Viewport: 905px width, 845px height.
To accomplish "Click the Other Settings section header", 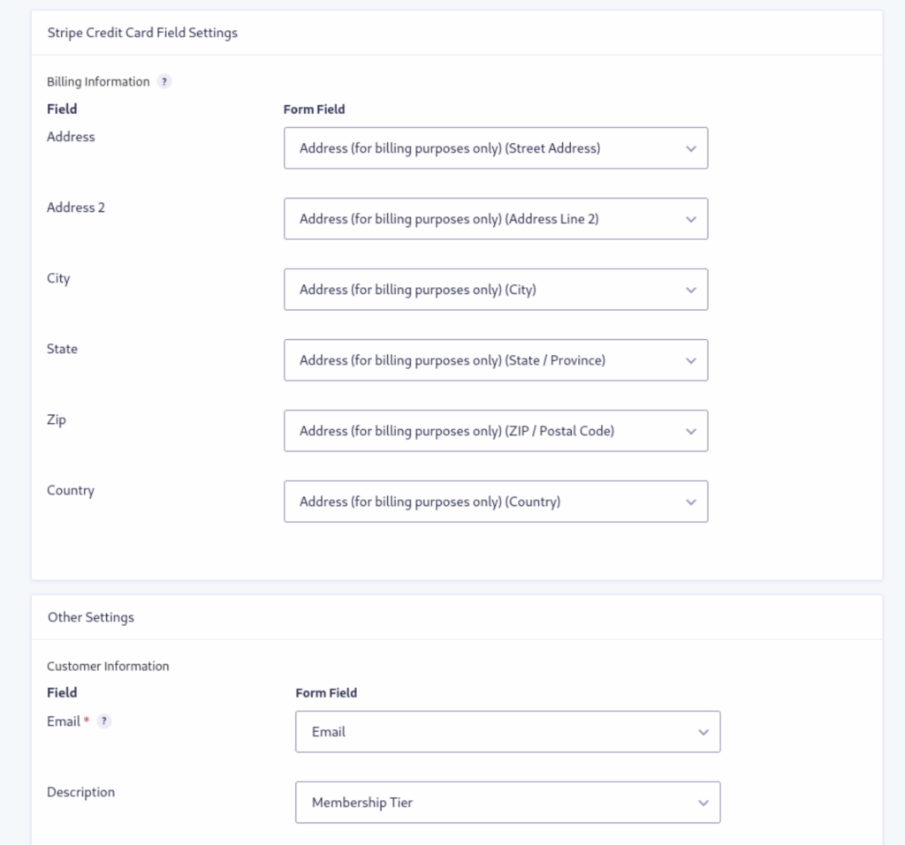I will tap(91, 617).
